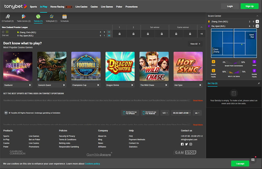Select the Bet Slip (0) tab
The image size is (262, 169).
coord(213,83)
